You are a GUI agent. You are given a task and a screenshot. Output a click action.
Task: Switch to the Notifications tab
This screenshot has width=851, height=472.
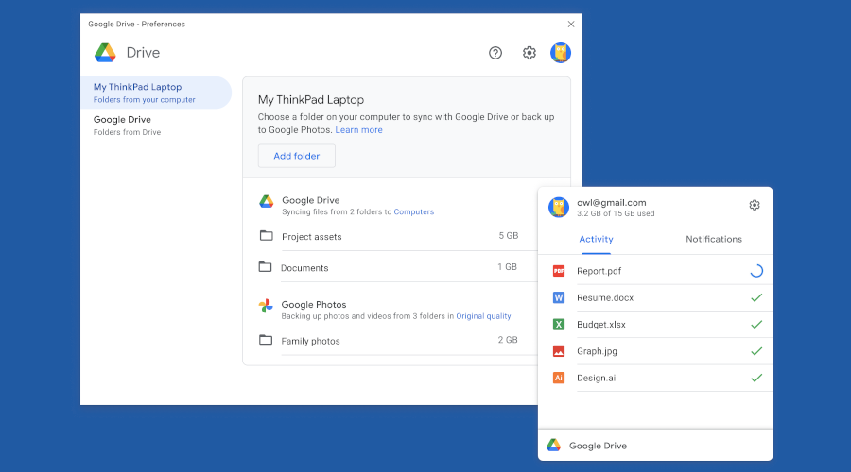pyautogui.click(x=714, y=240)
